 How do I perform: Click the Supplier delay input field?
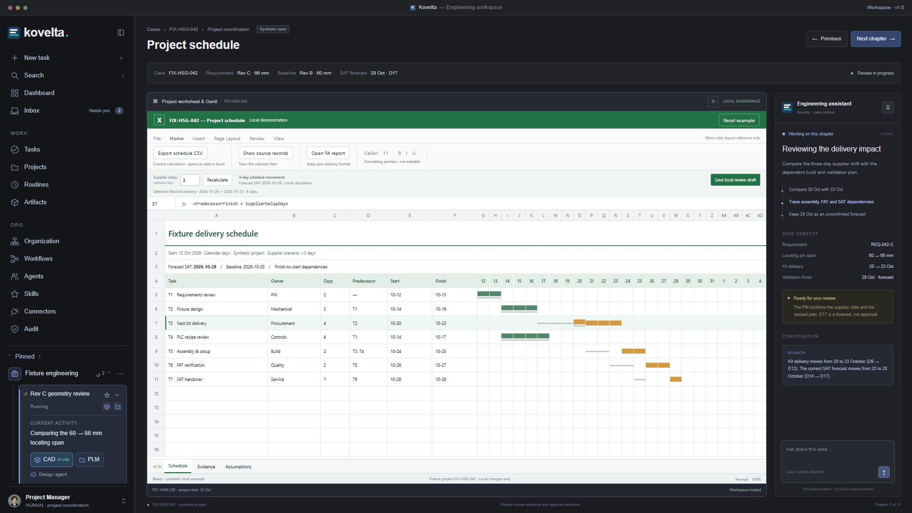(x=190, y=180)
